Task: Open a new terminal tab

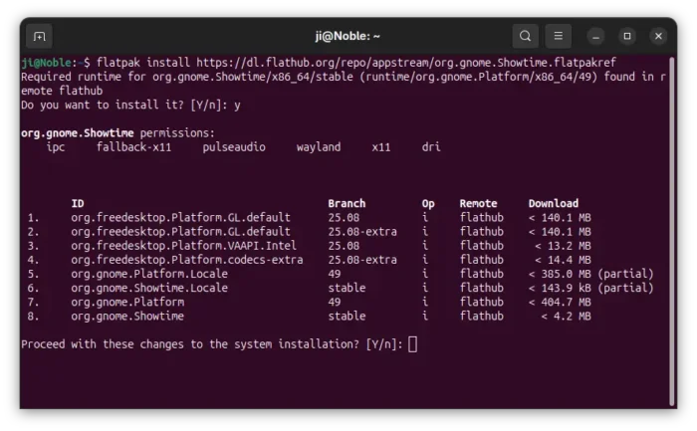Action: pyautogui.click(x=39, y=37)
